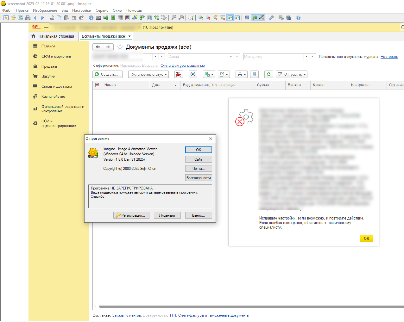This screenshot has width=404, height=322.
Task: Open the thumbnail browser from Imagine toolbar
Action: [6, 18]
